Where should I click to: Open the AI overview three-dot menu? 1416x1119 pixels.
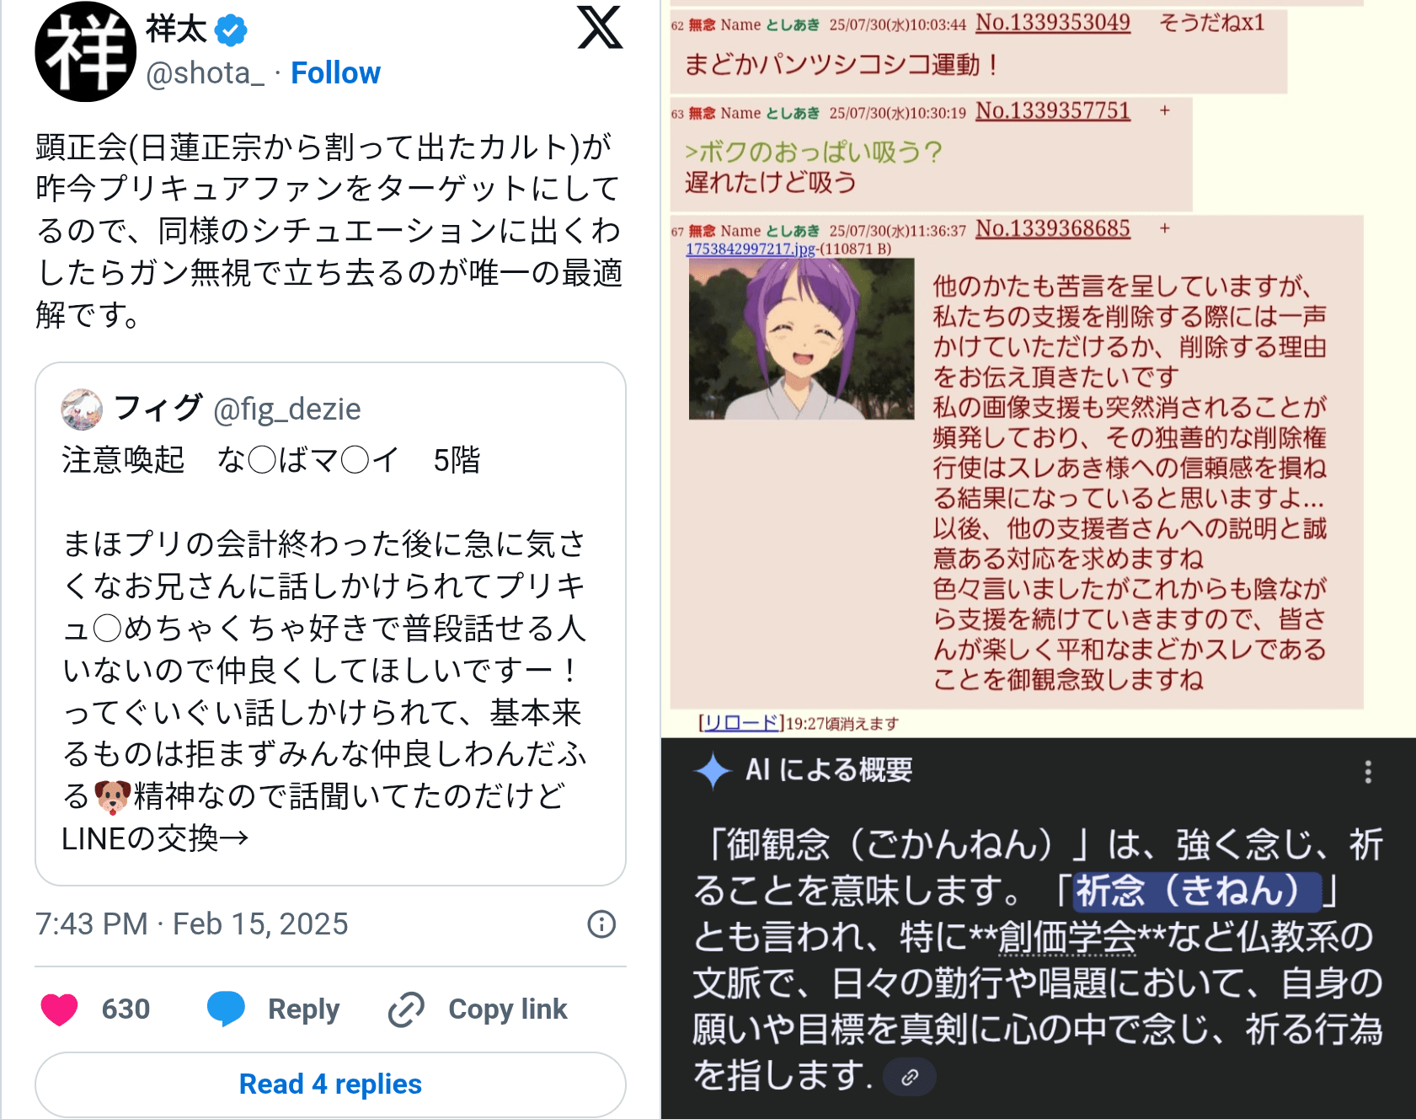1368,771
